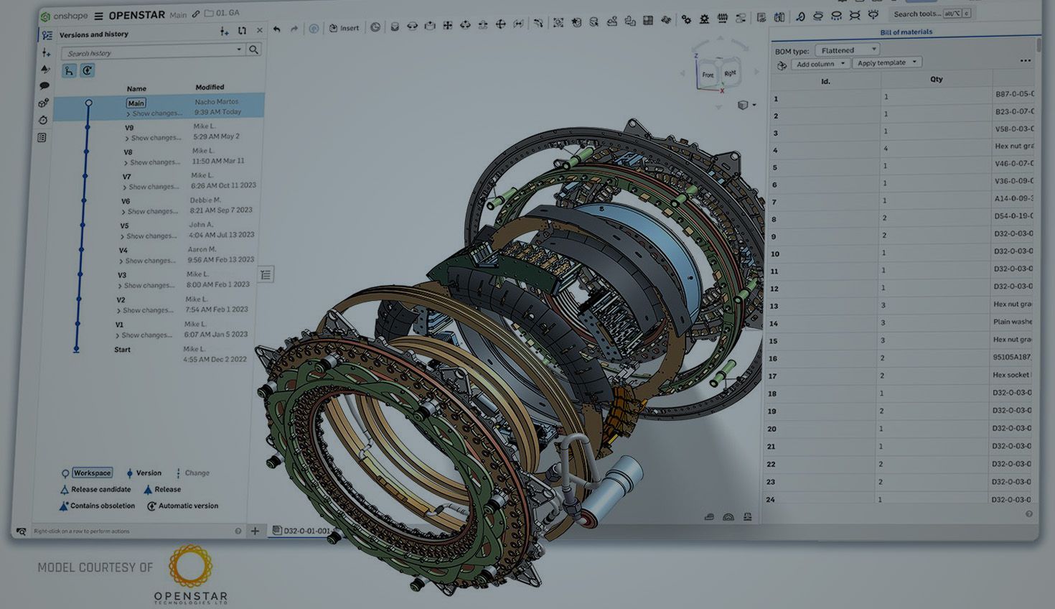This screenshot has width=1055, height=609.
Task: Click the Exploded view icon near Bill of materials
Action: tap(782, 65)
